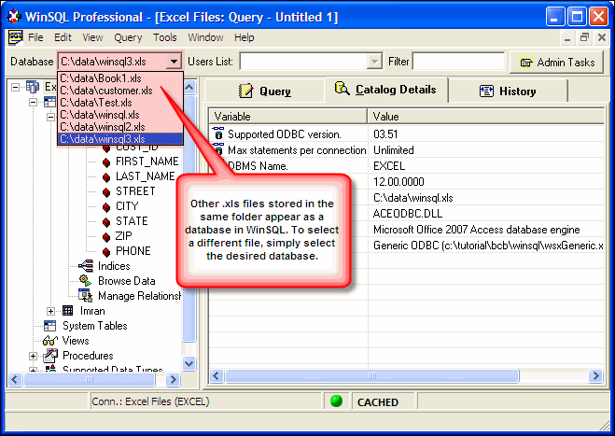Click tree panel scroll down arrow
Viewport: 615px width, 436px height.
tap(189, 363)
